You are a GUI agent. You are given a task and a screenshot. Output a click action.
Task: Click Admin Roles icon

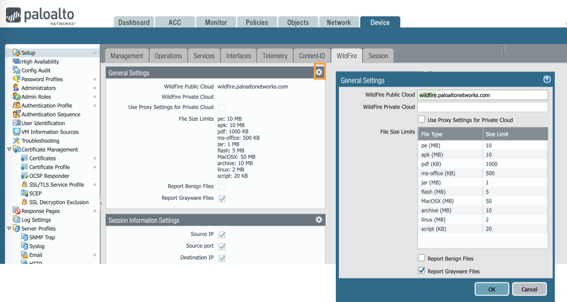[x=16, y=97]
